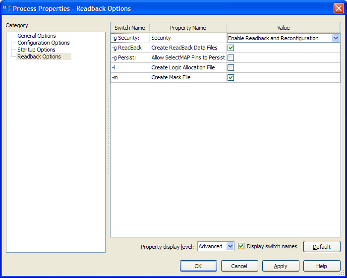The image size is (347, 278).
Task: Click the 'Security' property name cell
Action: [188, 38]
